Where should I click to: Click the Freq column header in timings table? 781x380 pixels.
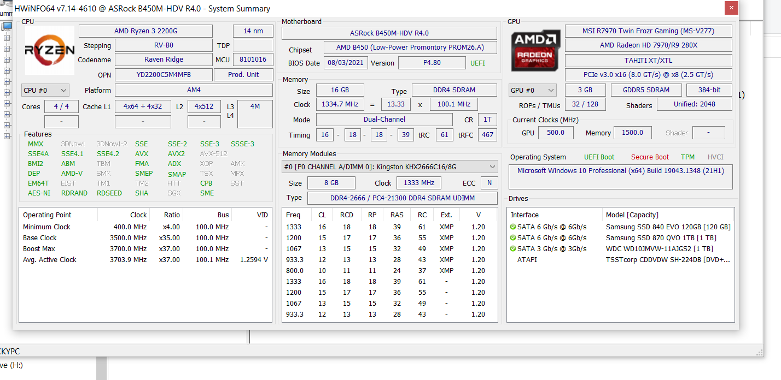[x=297, y=215]
